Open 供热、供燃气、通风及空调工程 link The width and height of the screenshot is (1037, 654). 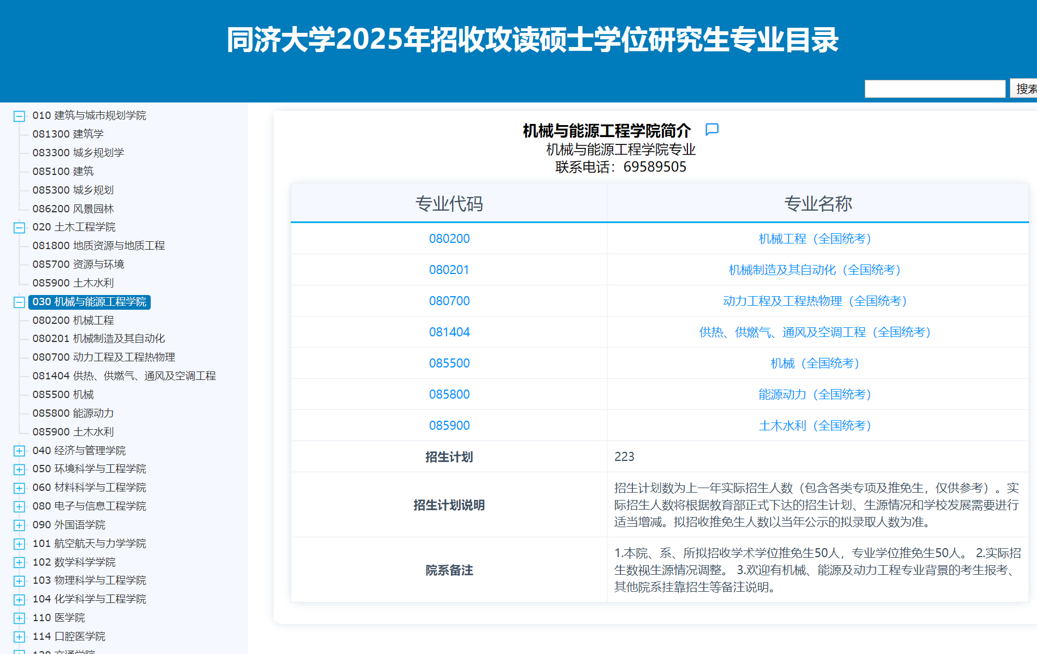818,332
